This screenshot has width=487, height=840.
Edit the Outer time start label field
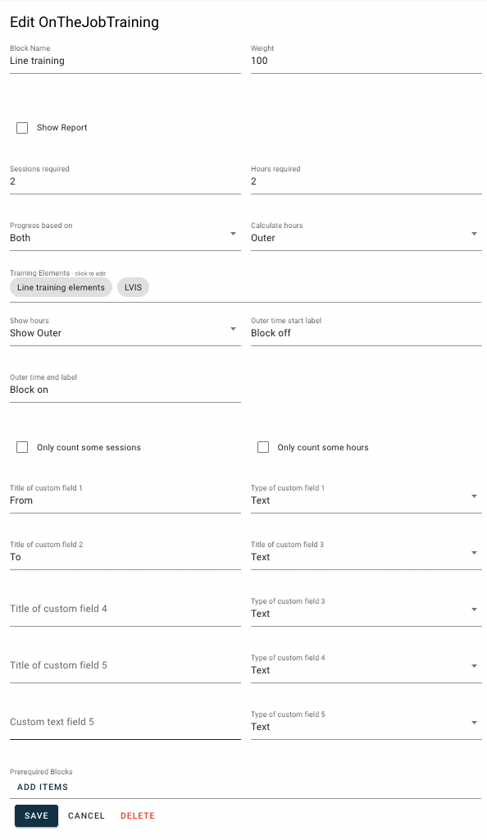pyautogui.click(x=366, y=333)
